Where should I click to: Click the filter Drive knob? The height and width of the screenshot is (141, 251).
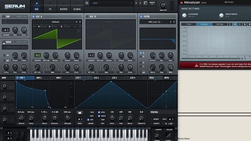[x=153, y=67]
